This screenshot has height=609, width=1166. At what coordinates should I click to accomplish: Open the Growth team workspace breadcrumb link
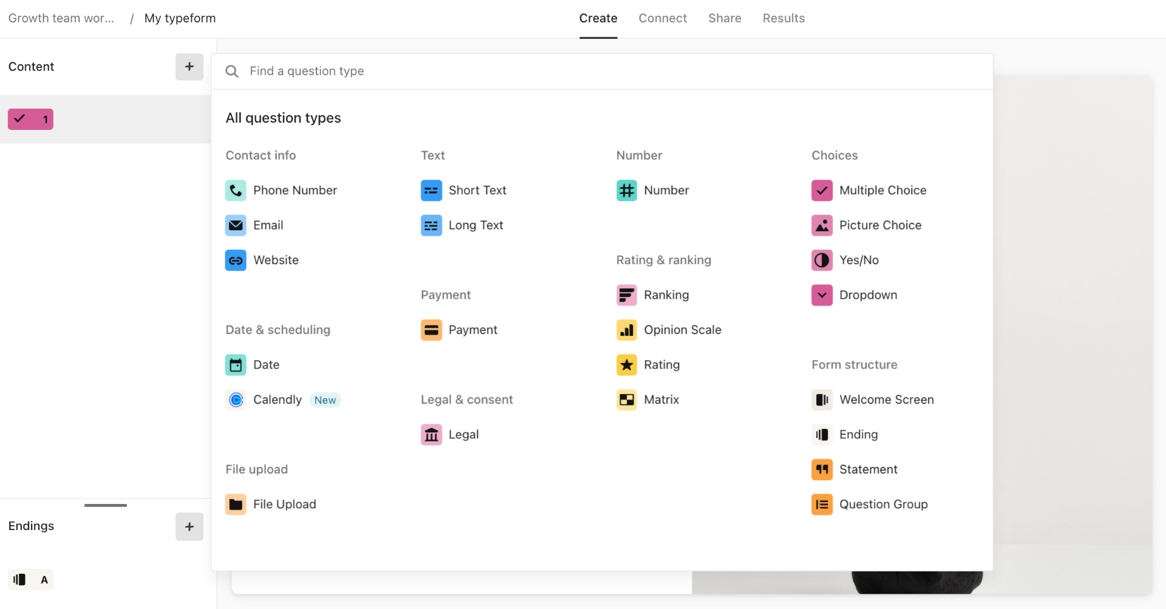[x=61, y=18]
